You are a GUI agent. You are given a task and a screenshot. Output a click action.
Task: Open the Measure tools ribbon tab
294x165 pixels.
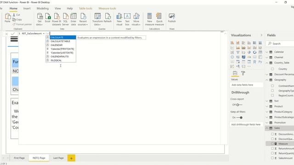tap(107, 8)
